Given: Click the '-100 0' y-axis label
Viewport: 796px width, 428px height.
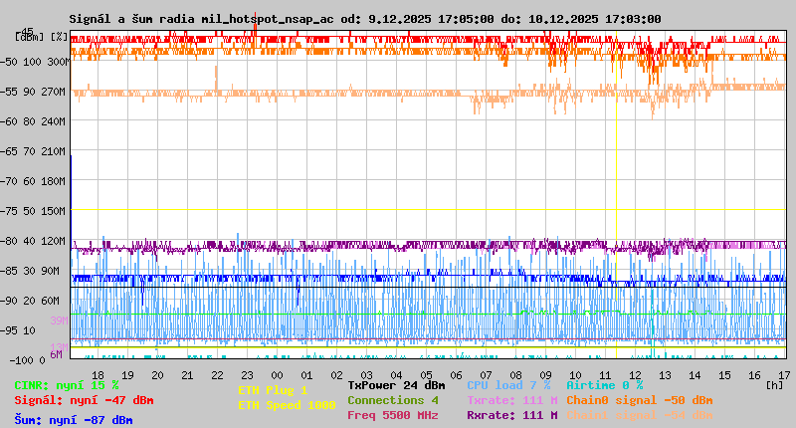Looking at the screenshot, I should click(27, 360).
